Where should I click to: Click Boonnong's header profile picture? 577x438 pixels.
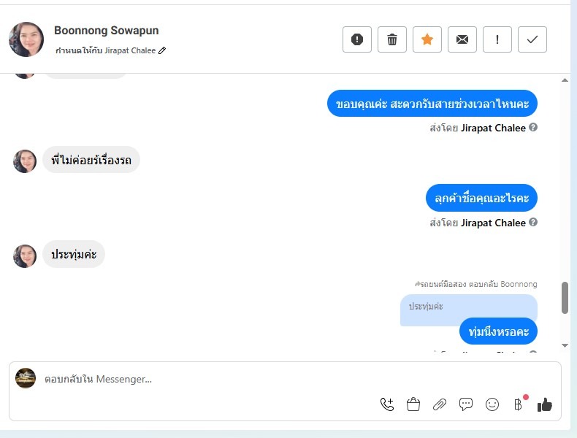[26, 39]
